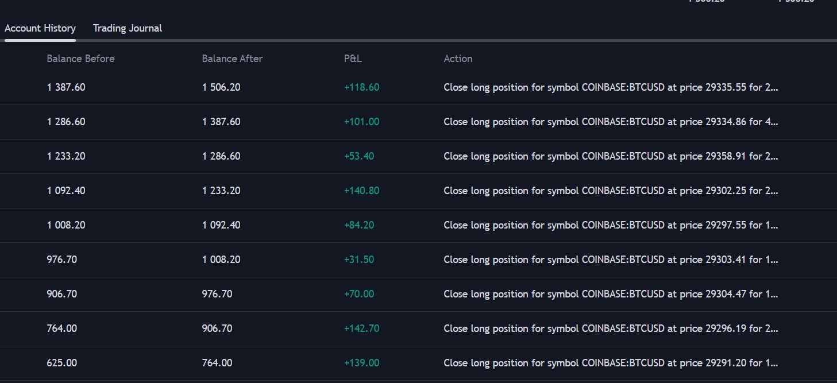Open action text for close at 29335.55
The width and height of the screenshot is (837, 383).
coord(611,87)
